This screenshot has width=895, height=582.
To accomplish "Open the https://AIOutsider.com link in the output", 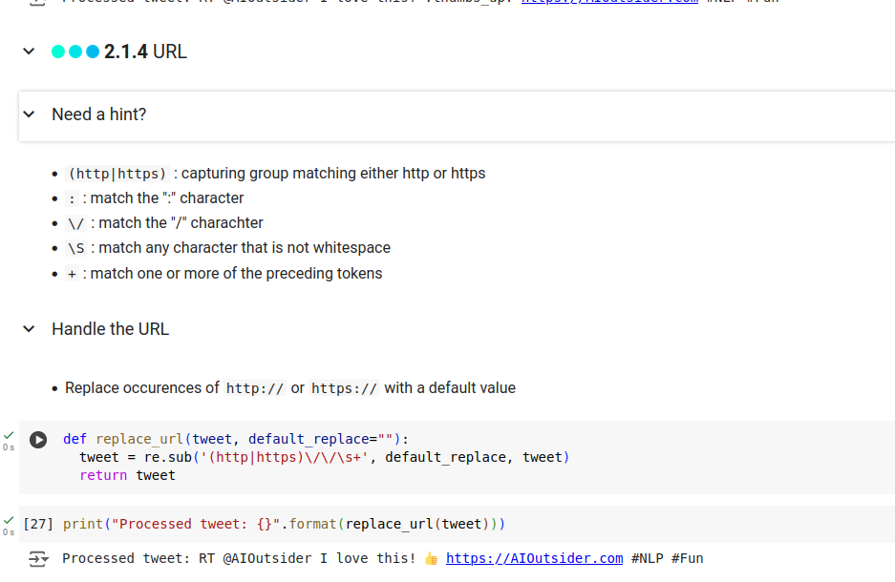I will 534,558.
